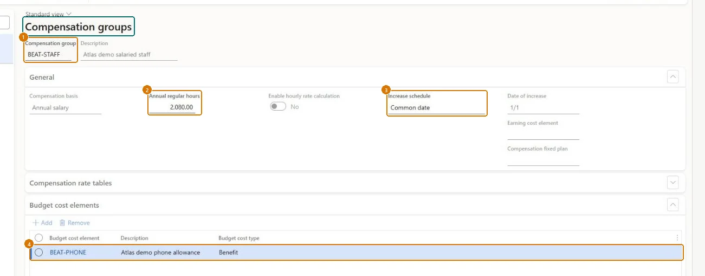
Task: Click the Atlas demo phone allowance cell
Action: click(x=160, y=252)
